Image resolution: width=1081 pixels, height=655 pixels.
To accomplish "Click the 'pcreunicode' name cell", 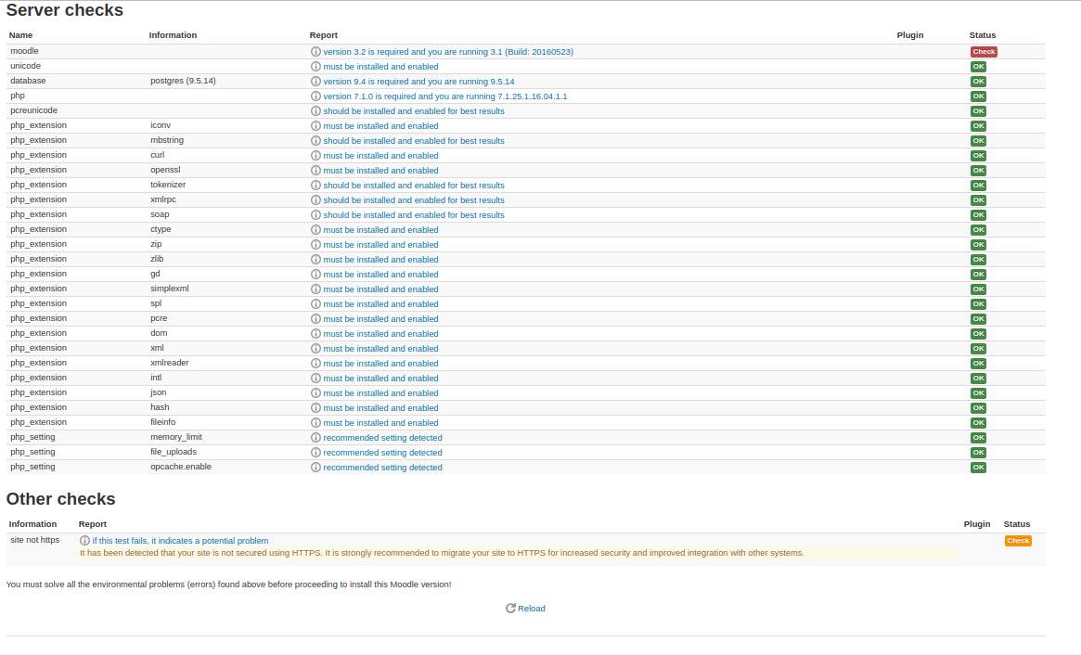I will 33,110.
